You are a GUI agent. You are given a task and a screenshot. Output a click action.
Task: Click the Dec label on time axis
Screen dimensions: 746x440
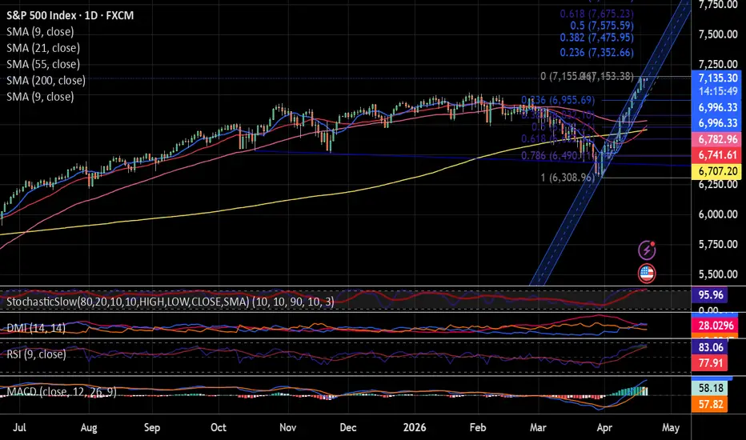coord(348,428)
